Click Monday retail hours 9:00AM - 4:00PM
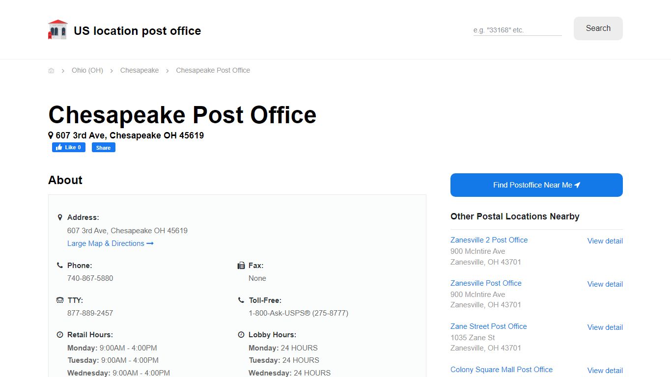This screenshot has width=671, height=377. pos(128,348)
